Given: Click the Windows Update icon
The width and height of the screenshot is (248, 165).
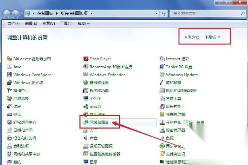Looking at the screenshot, I should pyautogui.click(x=162, y=75).
